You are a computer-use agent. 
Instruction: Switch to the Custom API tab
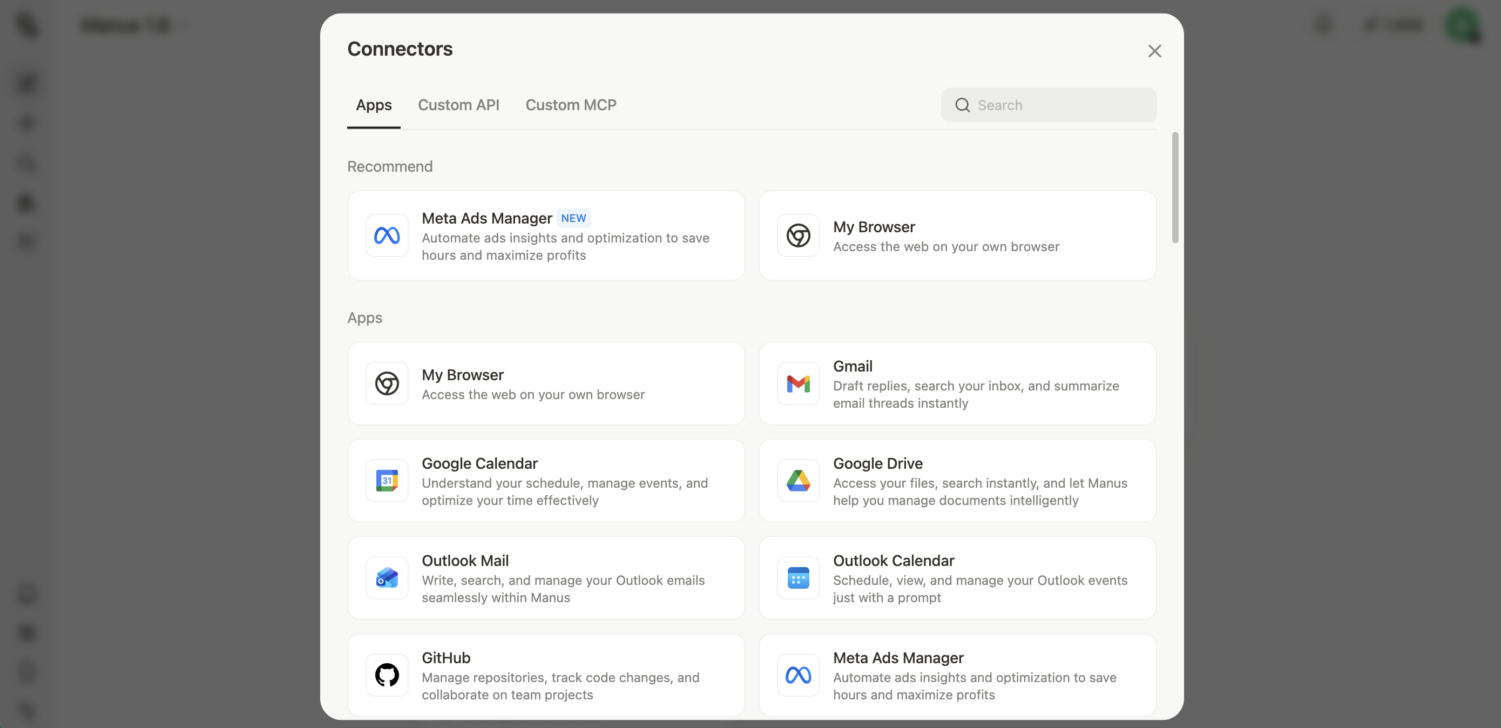click(458, 105)
